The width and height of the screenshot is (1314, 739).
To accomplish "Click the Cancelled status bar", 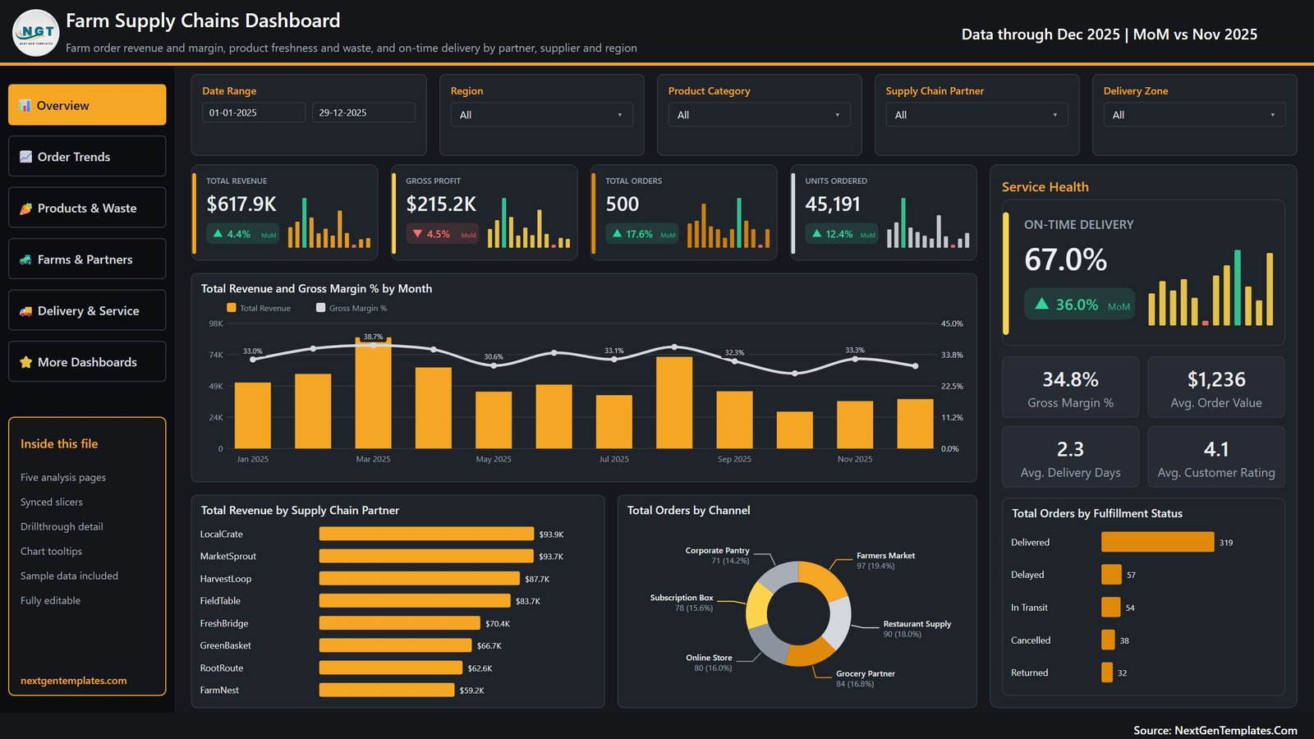I will coord(1108,640).
